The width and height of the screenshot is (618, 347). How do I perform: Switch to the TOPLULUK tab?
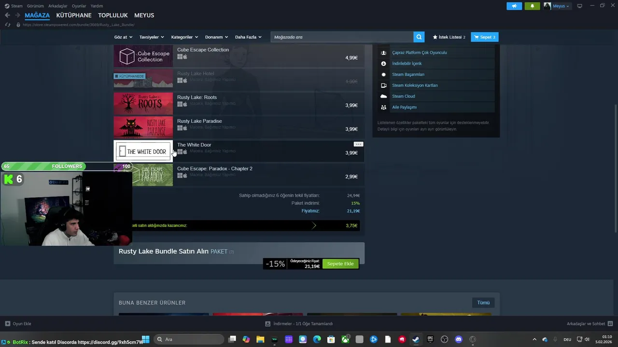113,15
